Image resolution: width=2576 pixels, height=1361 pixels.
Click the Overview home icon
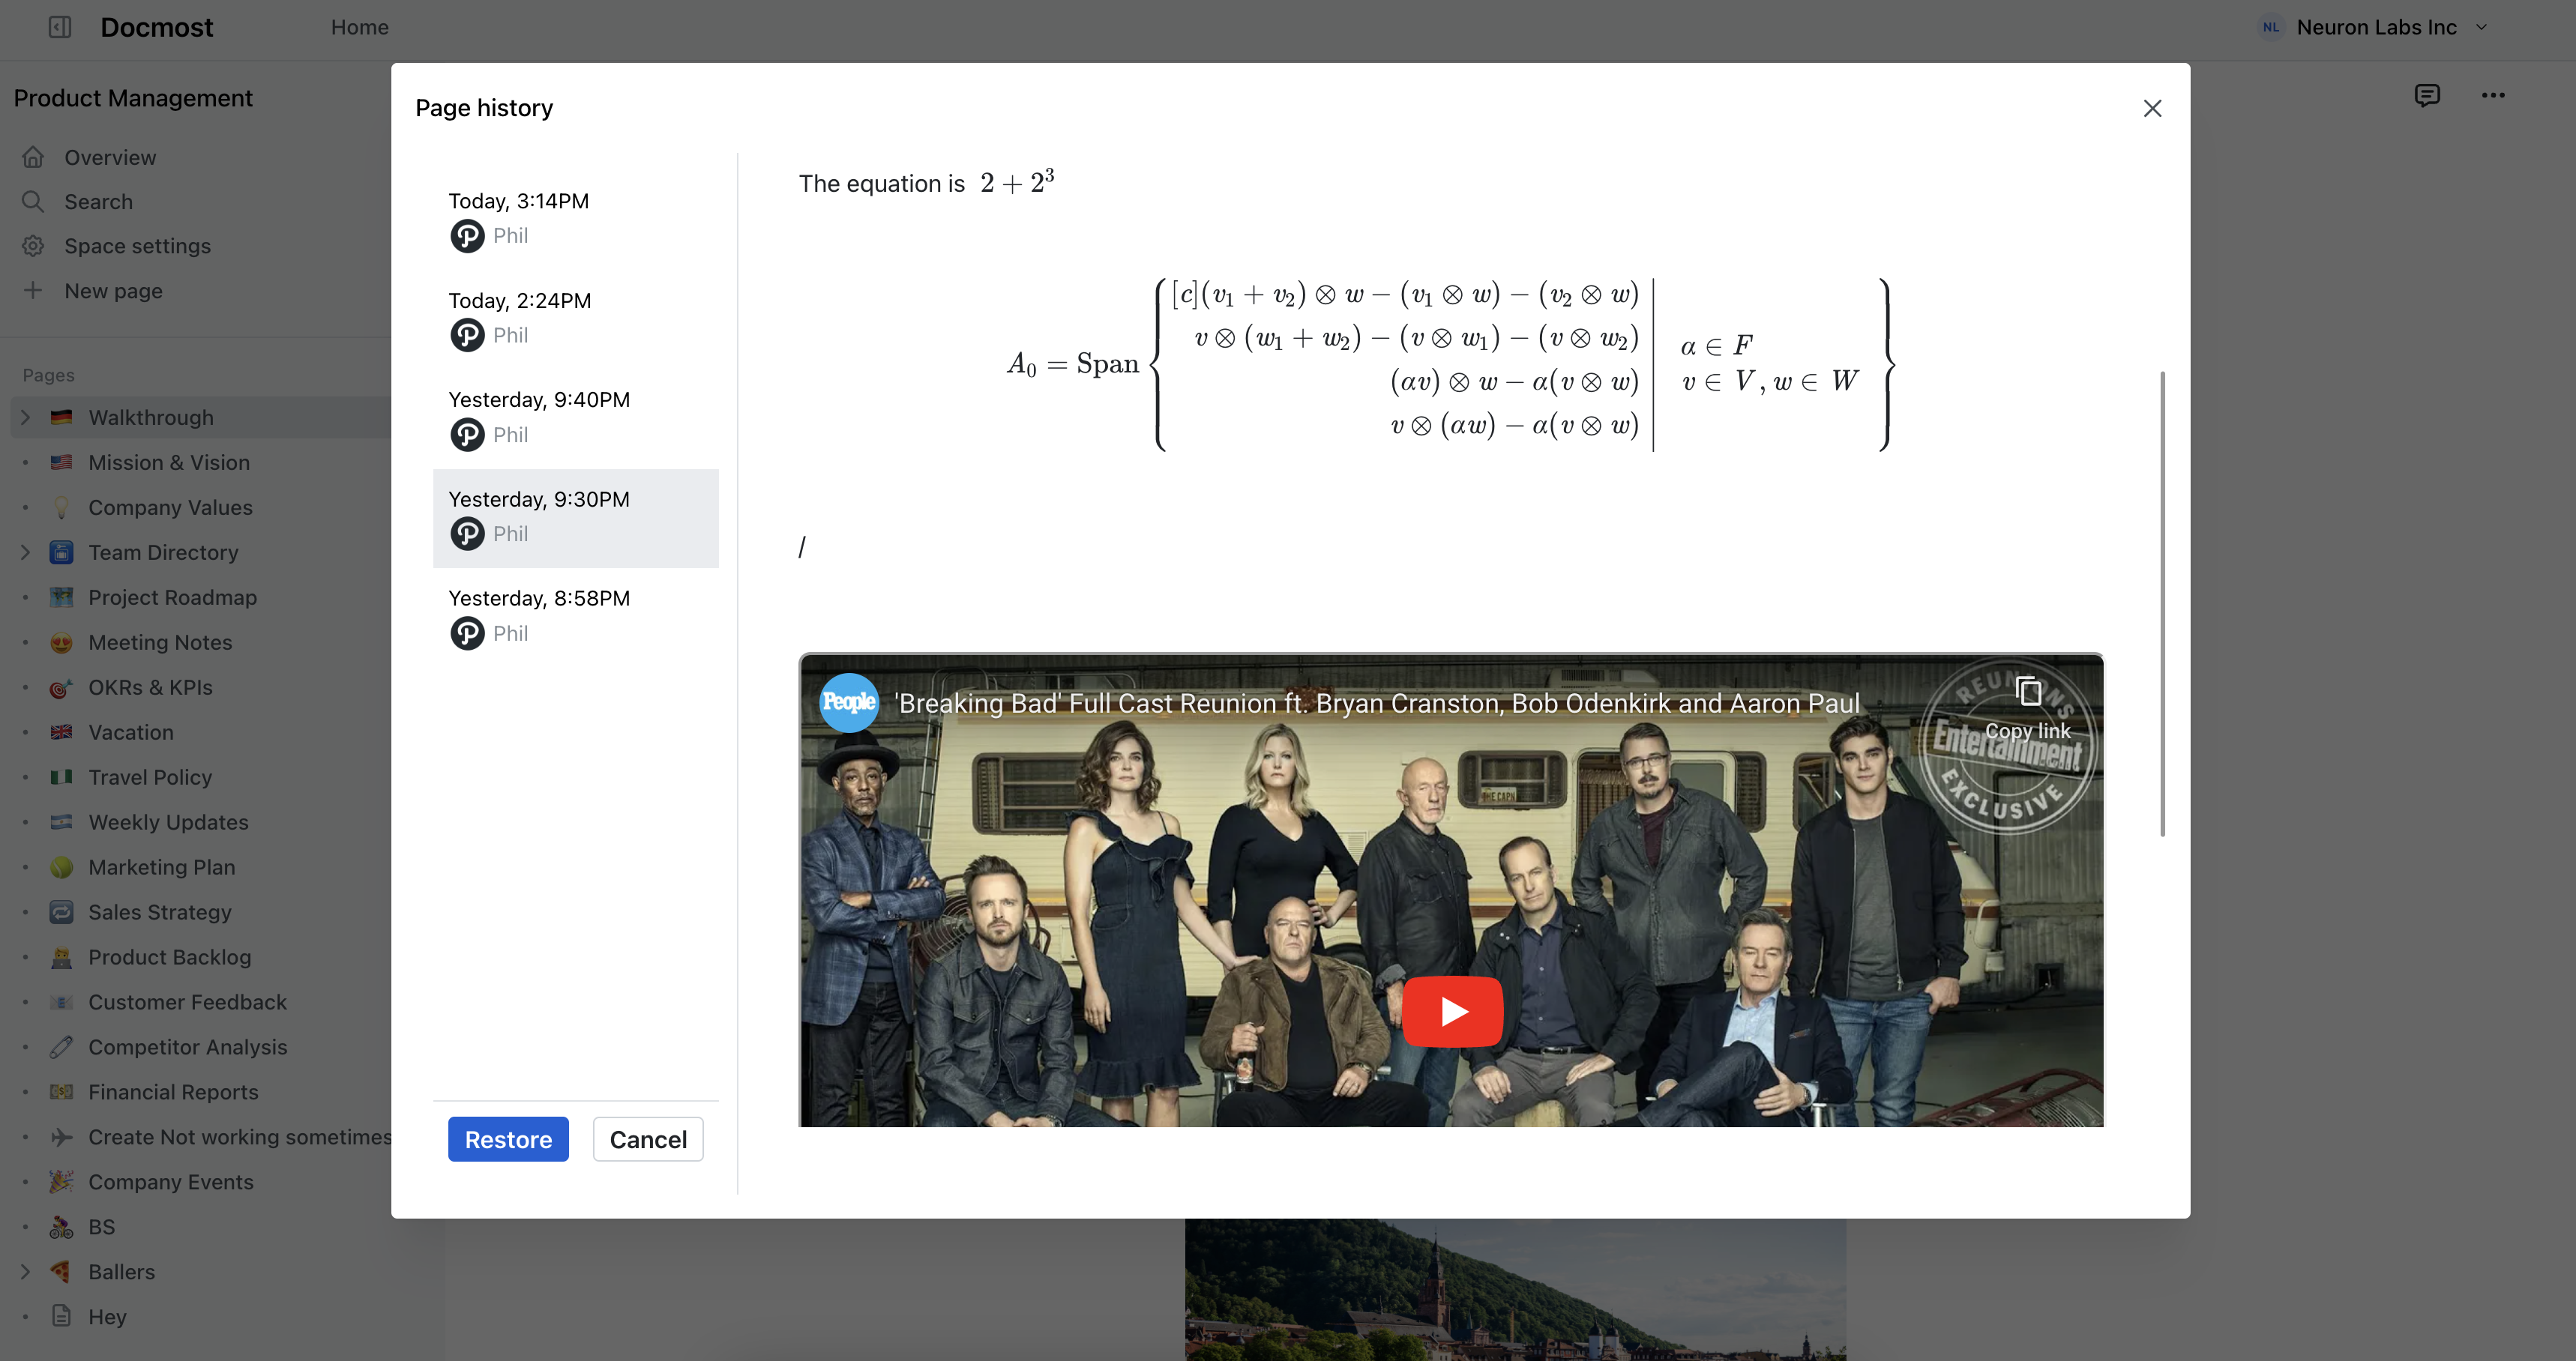coord(33,157)
